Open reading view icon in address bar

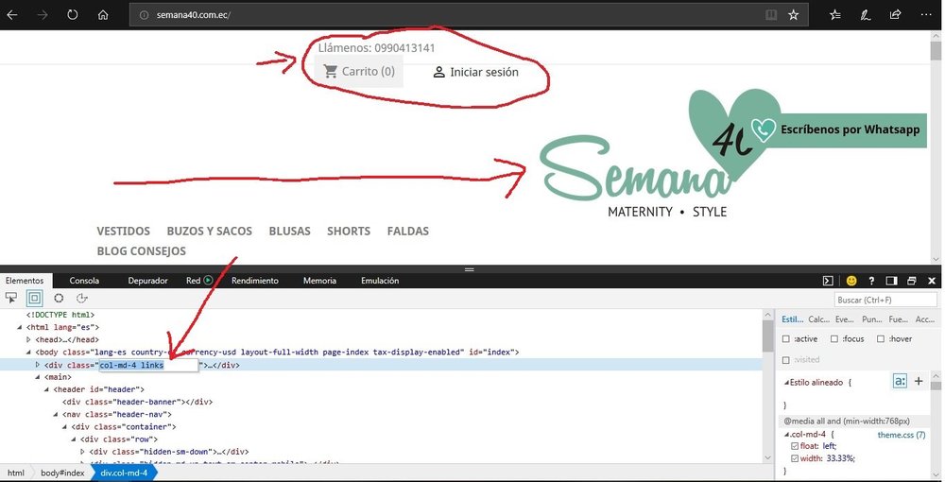(771, 15)
